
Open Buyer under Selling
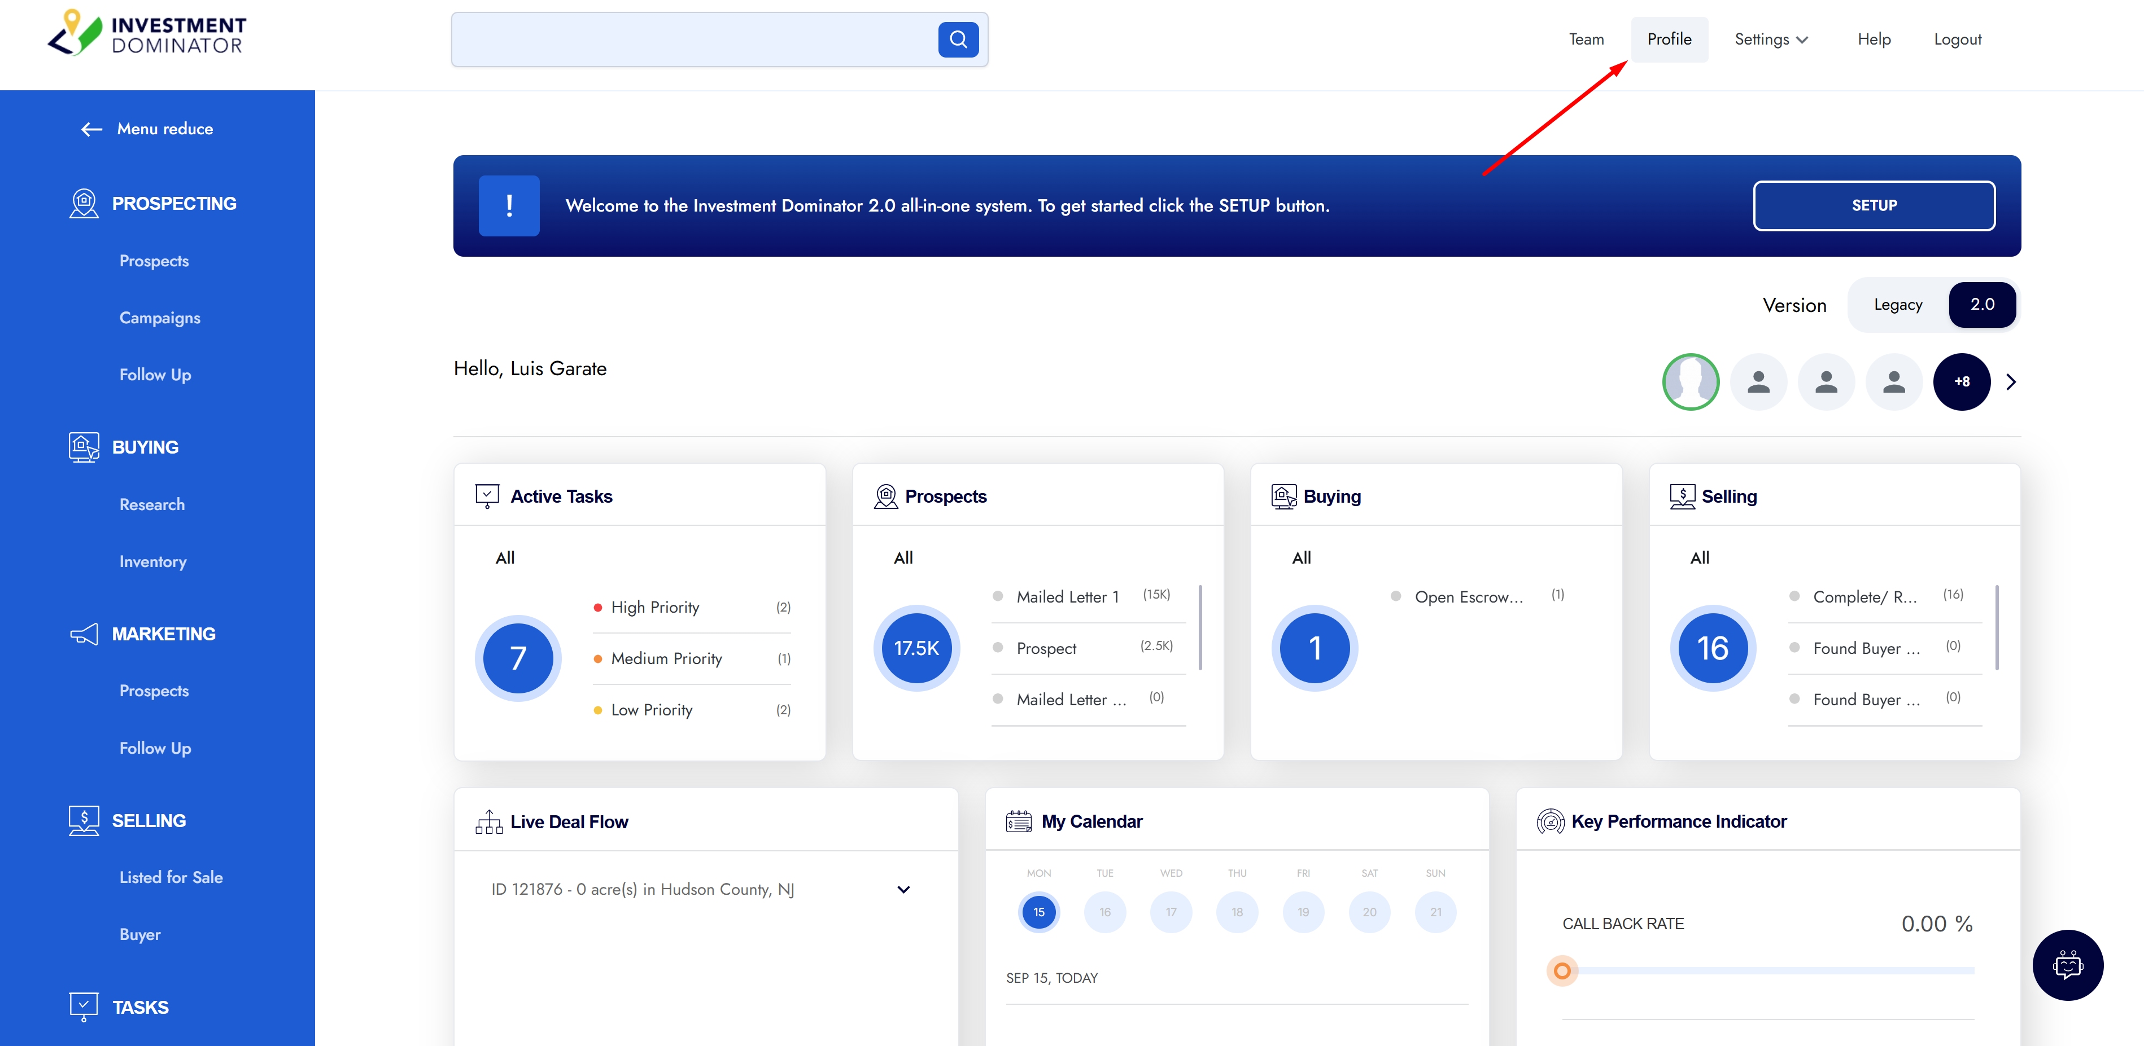(x=140, y=935)
